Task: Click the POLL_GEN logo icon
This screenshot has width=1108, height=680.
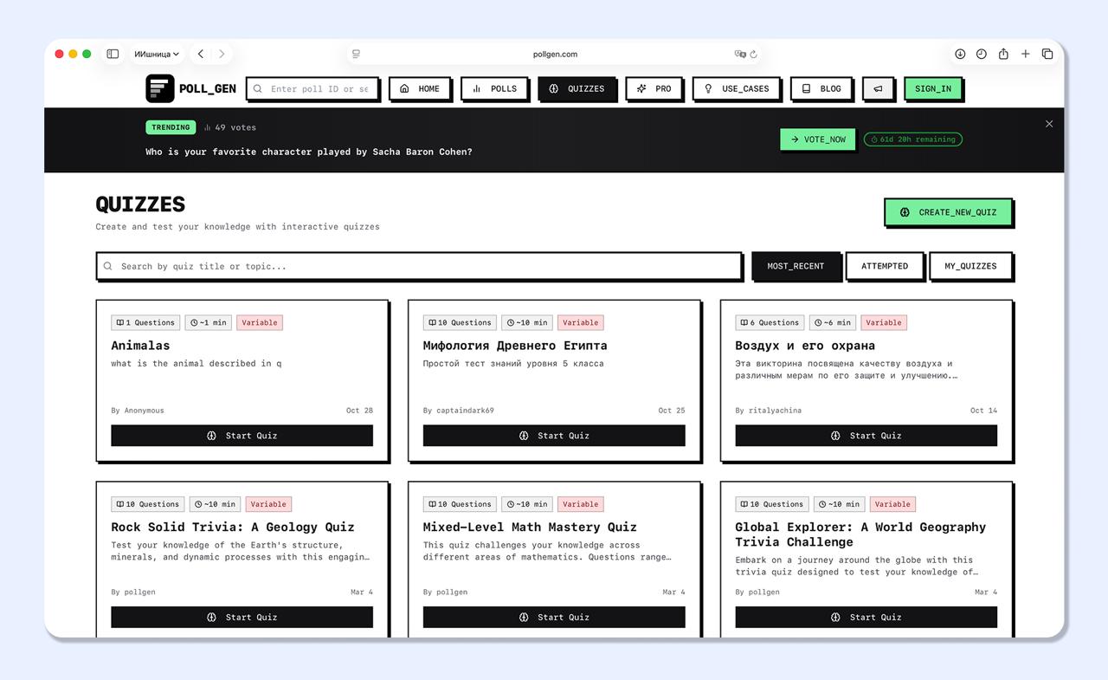Action: (x=160, y=88)
